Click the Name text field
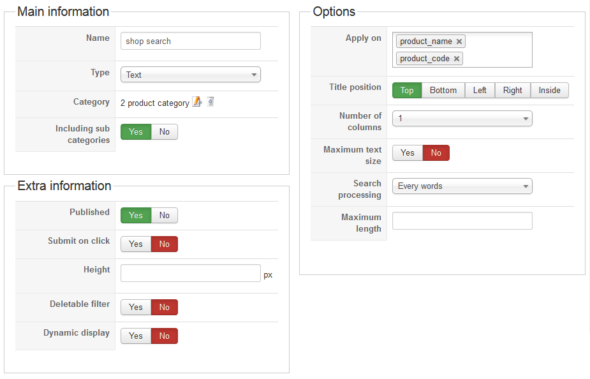This screenshot has height=379, width=590. 190,41
